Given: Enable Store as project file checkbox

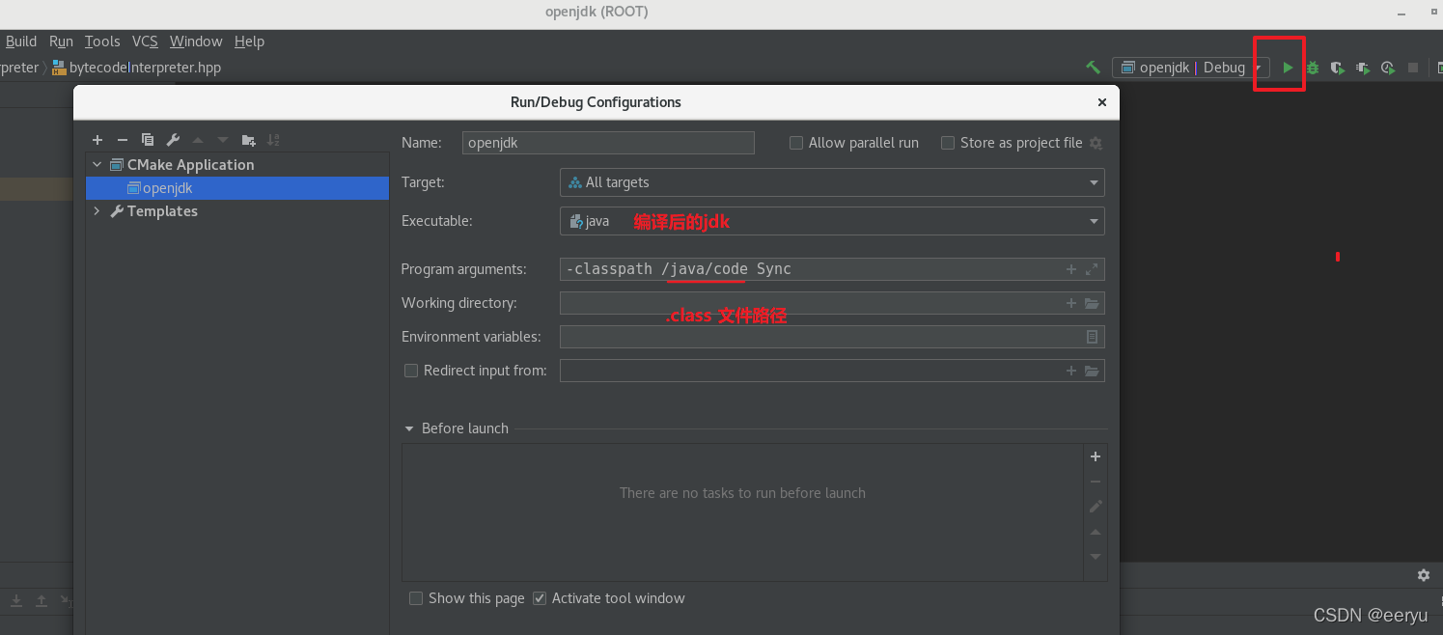Looking at the screenshot, I should click(948, 143).
